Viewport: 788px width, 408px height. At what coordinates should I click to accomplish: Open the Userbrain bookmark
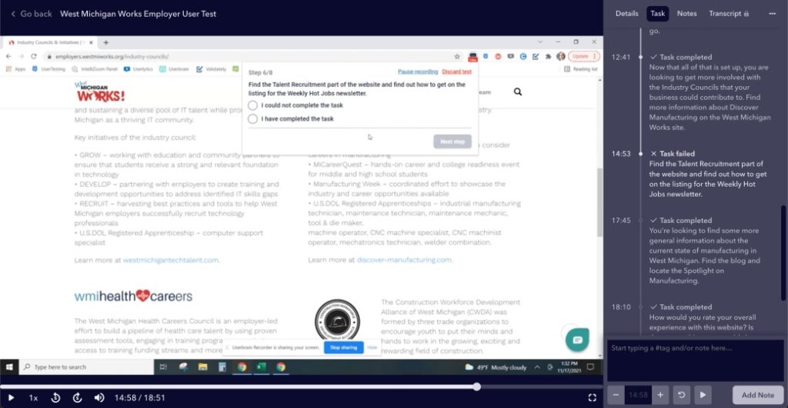[174, 68]
